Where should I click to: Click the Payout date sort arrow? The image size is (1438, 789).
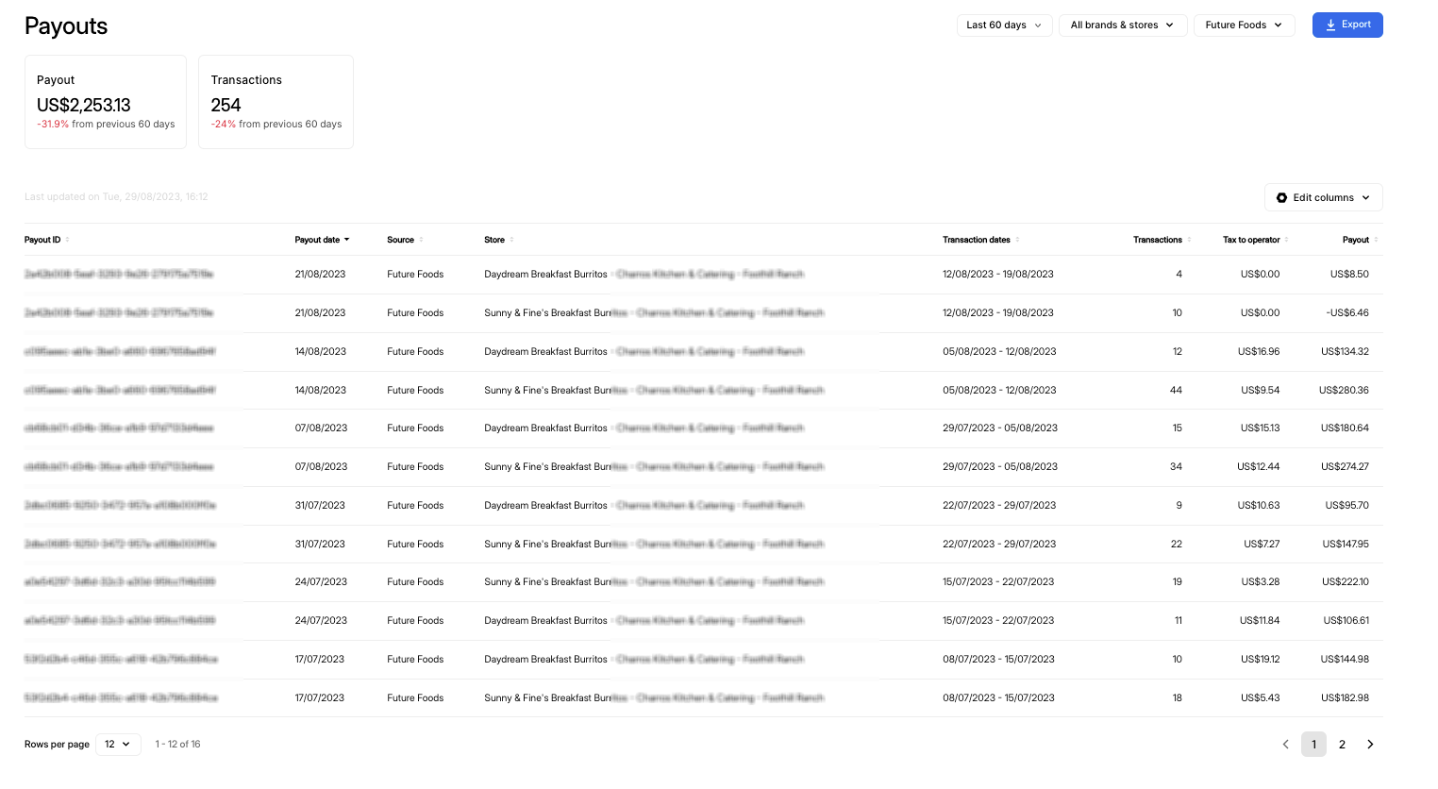click(346, 240)
